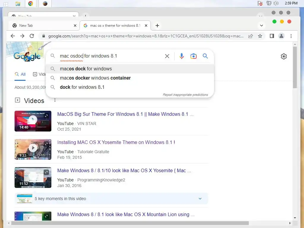Start voice search with the microphone
This screenshot has height=228, width=304.
pyautogui.click(x=182, y=56)
